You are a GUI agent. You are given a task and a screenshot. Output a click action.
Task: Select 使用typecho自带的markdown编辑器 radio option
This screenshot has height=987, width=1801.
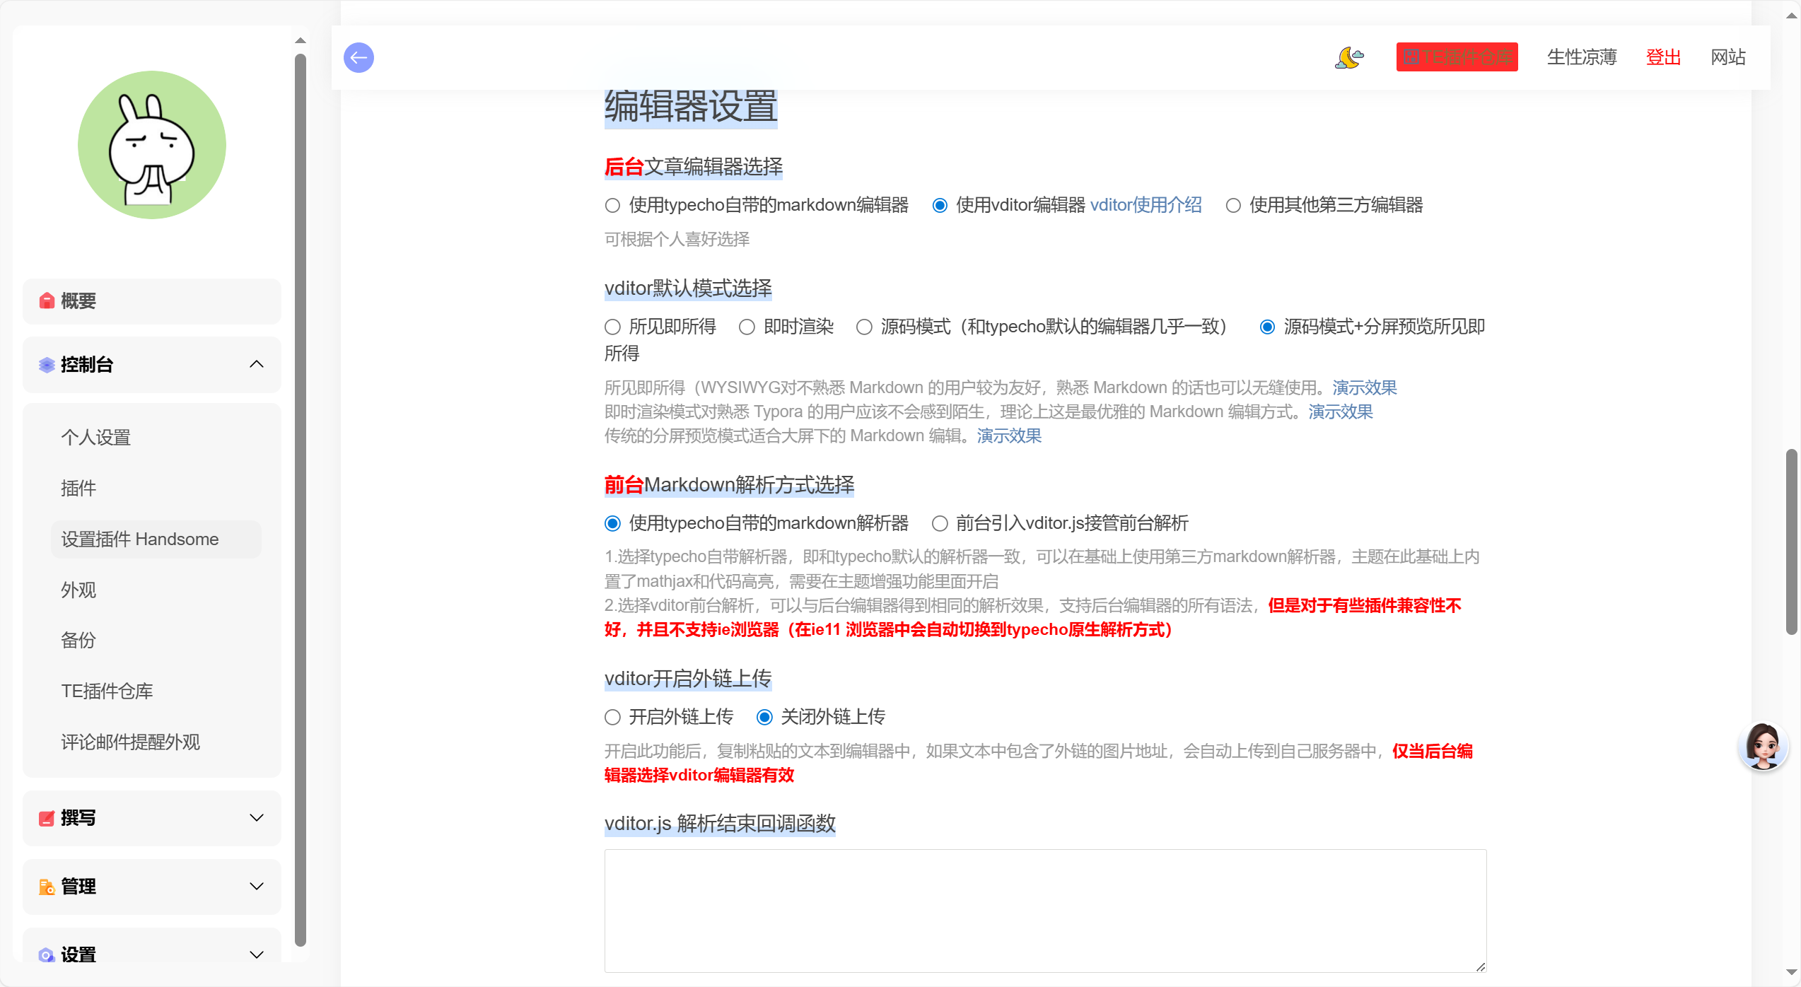coord(612,206)
